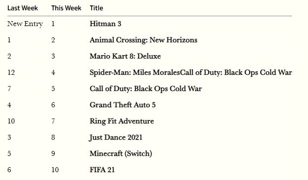This screenshot has width=308, height=180.
Task: Select the Mario Kart 8: Deluxe entry
Action: click(125, 56)
